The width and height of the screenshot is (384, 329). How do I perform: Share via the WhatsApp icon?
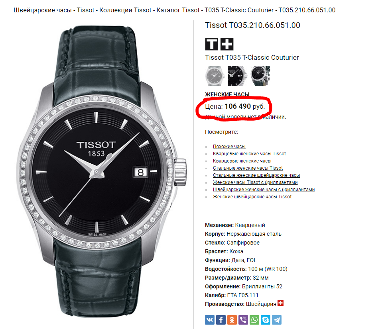(254, 320)
